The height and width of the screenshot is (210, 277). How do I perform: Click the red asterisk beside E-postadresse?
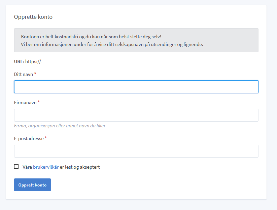(x=45, y=137)
